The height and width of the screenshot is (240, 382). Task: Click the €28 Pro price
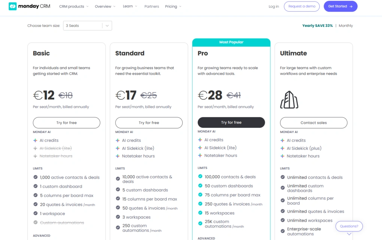(210, 95)
